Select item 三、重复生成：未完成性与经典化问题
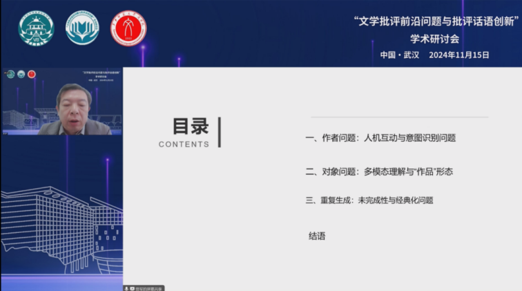Screen dimensions: 522x291 369,200
